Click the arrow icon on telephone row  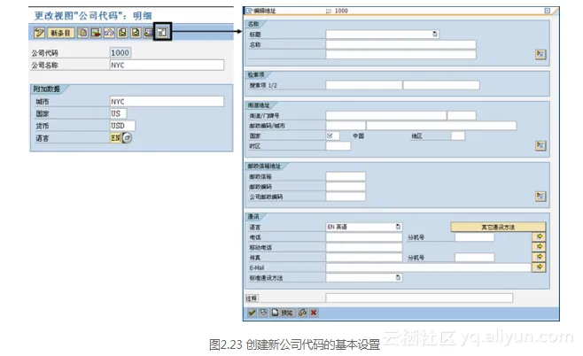pos(539,236)
